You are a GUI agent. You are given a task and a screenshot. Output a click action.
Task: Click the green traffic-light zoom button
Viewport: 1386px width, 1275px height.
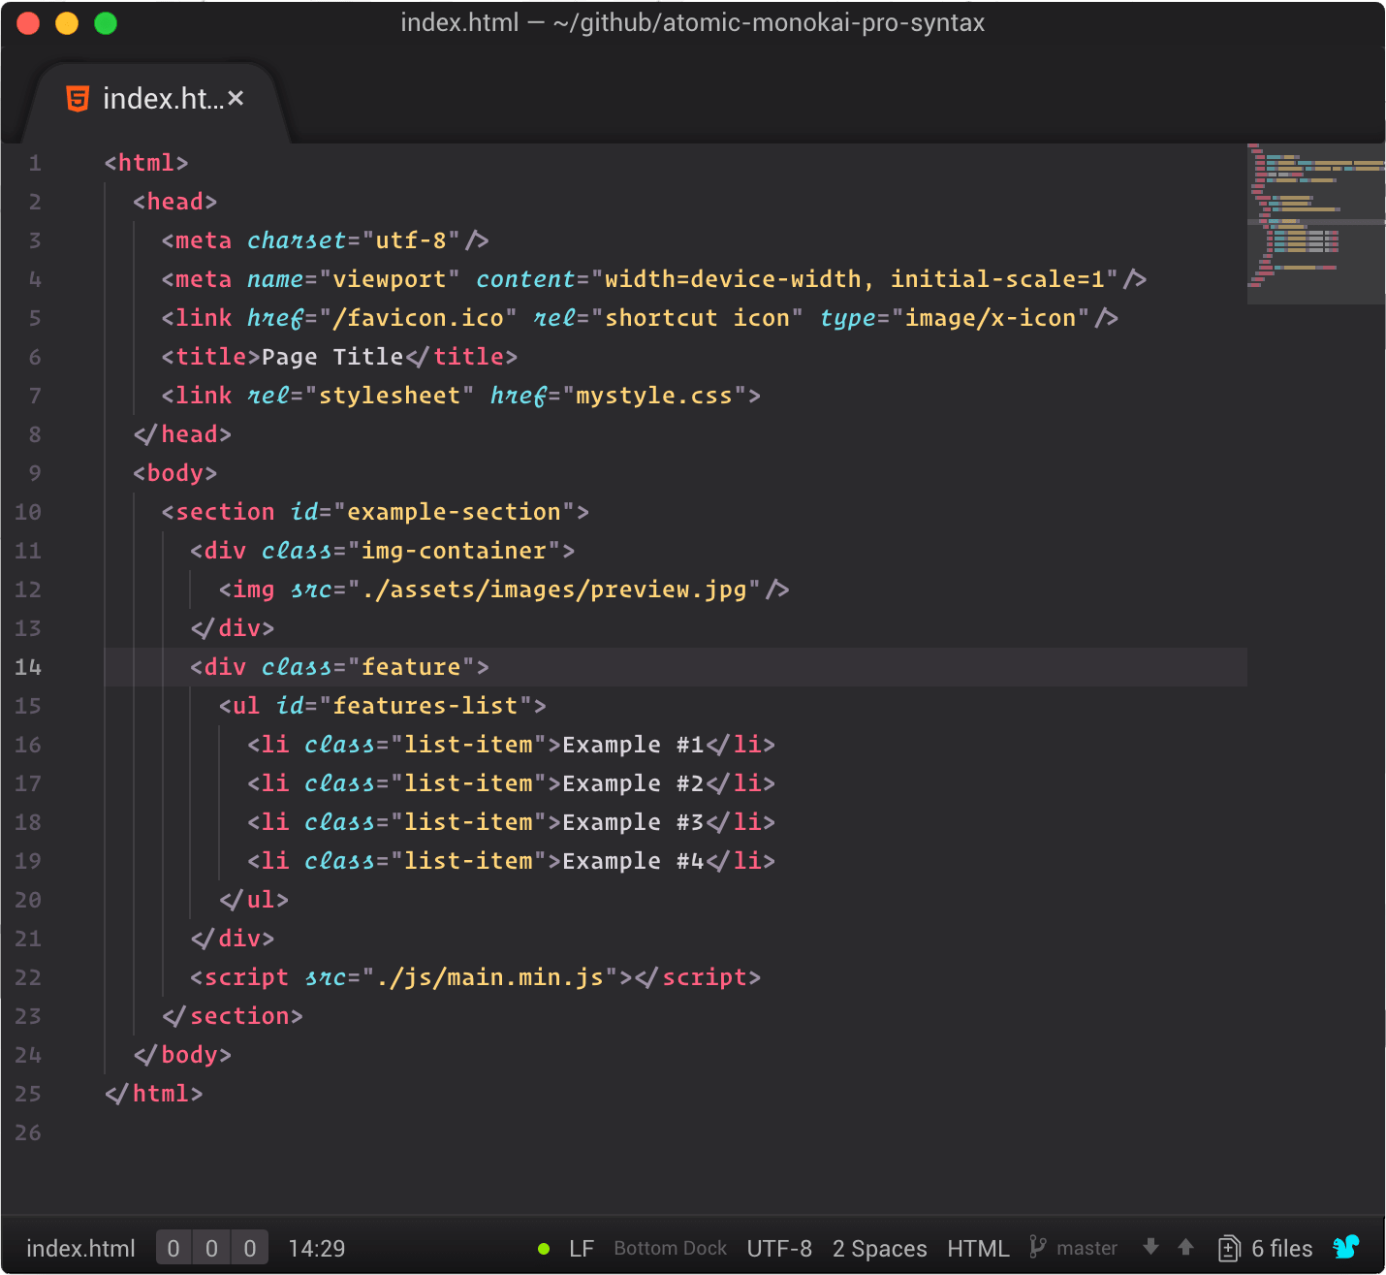coord(106,22)
